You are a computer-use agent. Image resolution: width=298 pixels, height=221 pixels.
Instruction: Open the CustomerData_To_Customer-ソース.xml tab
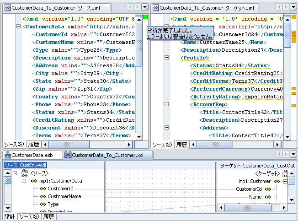tap(56, 8)
